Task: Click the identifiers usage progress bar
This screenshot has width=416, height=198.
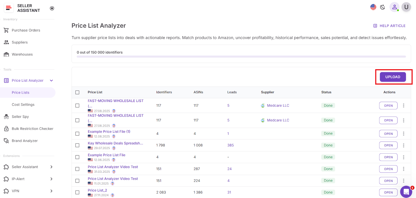Action: (241, 56)
